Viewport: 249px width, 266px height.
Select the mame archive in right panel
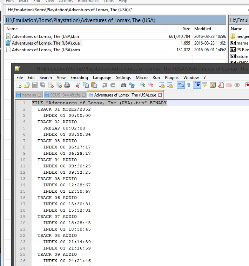pos(239,43)
